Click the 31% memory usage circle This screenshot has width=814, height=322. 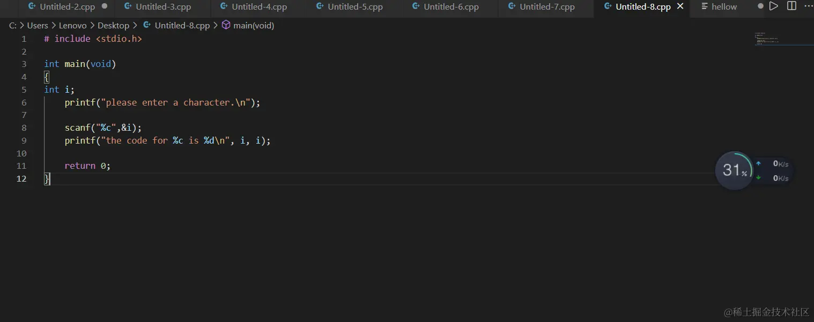(x=734, y=170)
